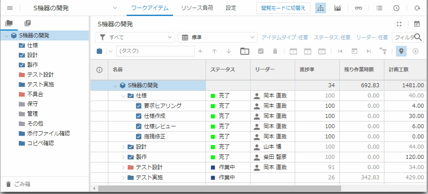The height and width of the screenshot is (194, 428).
Task: Toggle the hierarchy tree view icon
Action: pos(321,8)
